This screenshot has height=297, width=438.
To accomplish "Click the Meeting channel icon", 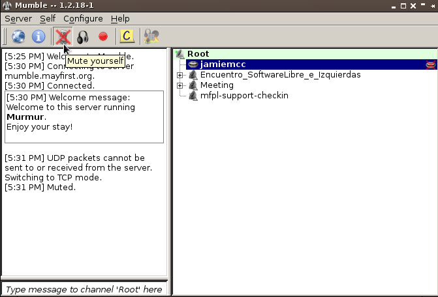I will [193, 85].
